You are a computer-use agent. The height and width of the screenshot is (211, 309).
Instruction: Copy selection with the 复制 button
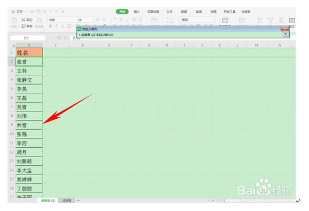pos(27,26)
